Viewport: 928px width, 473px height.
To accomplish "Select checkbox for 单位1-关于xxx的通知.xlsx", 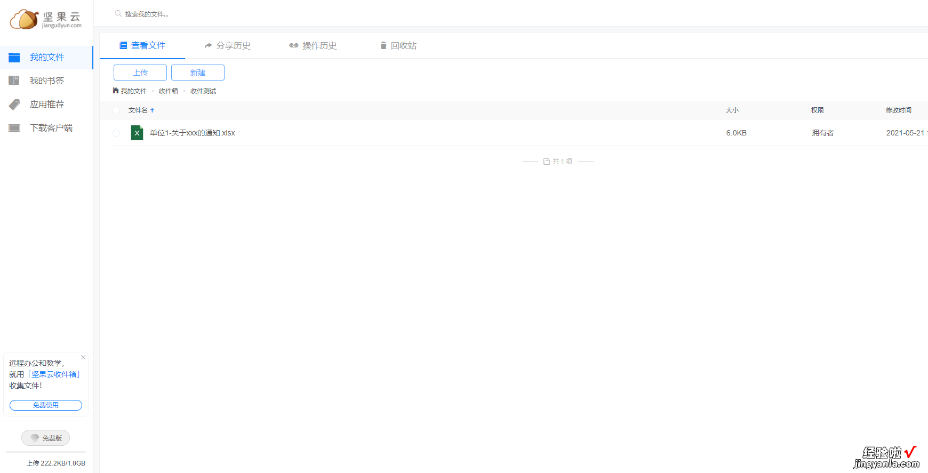I will (x=116, y=133).
